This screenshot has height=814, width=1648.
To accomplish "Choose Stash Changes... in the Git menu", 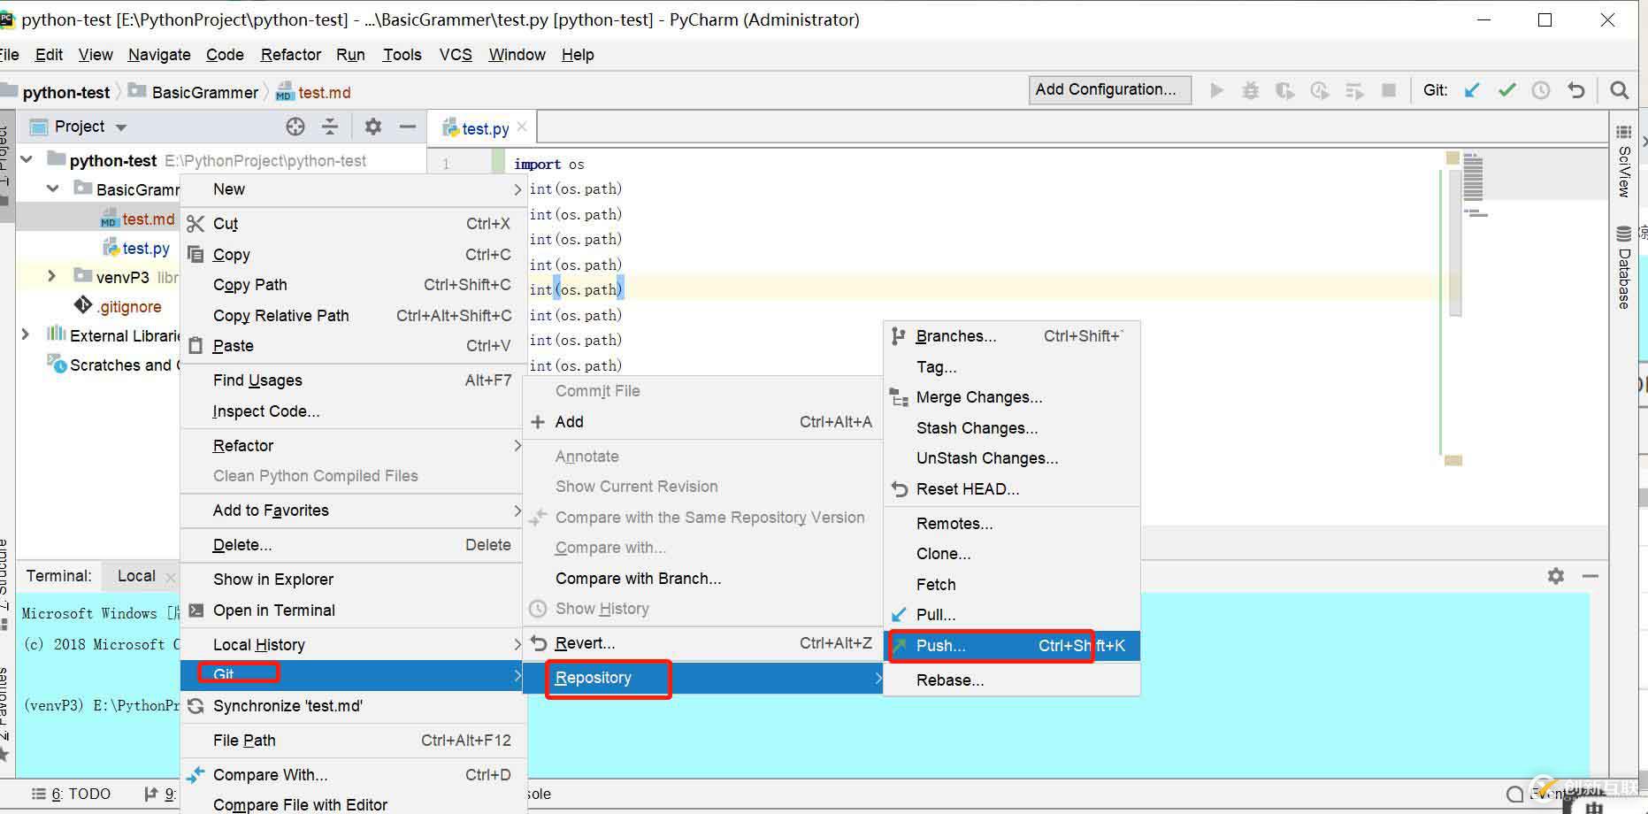I will pyautogui.click(x=977, y=428).
